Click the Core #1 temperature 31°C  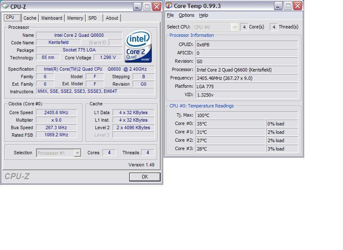coord(230,132)
